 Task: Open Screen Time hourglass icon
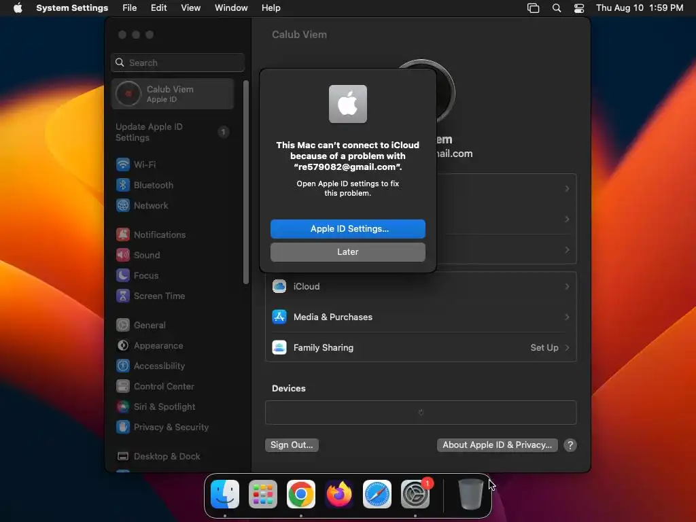[123, 296]
